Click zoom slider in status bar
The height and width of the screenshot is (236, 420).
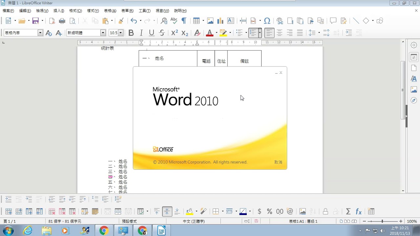pos(382,222)
